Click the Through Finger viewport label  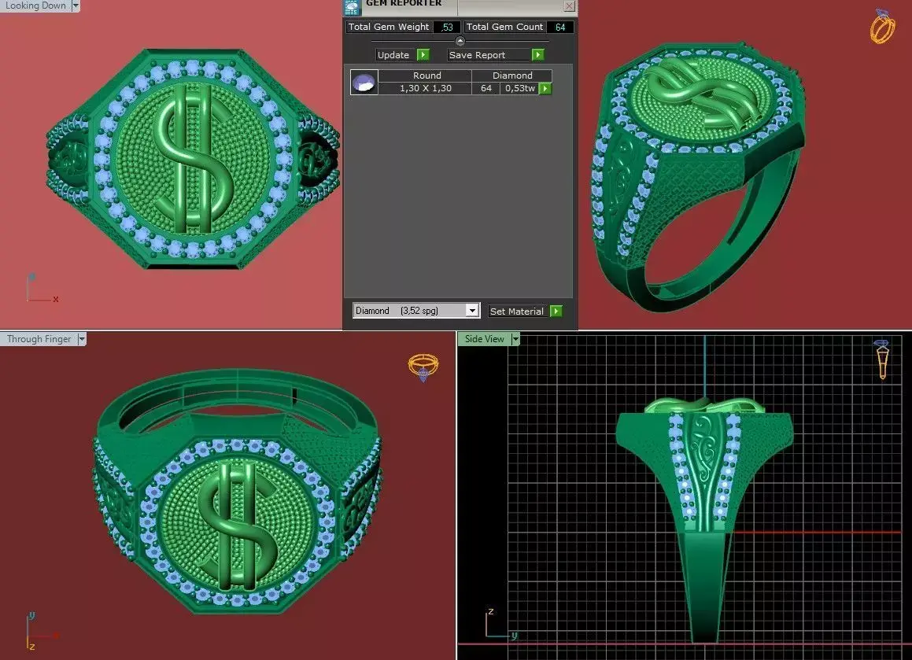pyautogui.click(x=39, y=339)
